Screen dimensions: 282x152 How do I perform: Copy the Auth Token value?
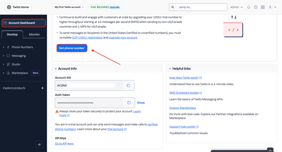(129, 103)
